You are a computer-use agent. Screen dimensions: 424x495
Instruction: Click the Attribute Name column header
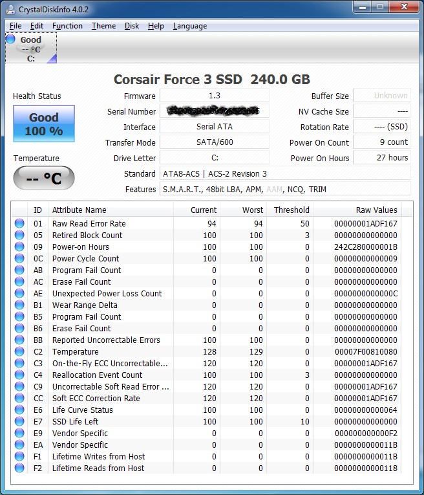point(111,210)
